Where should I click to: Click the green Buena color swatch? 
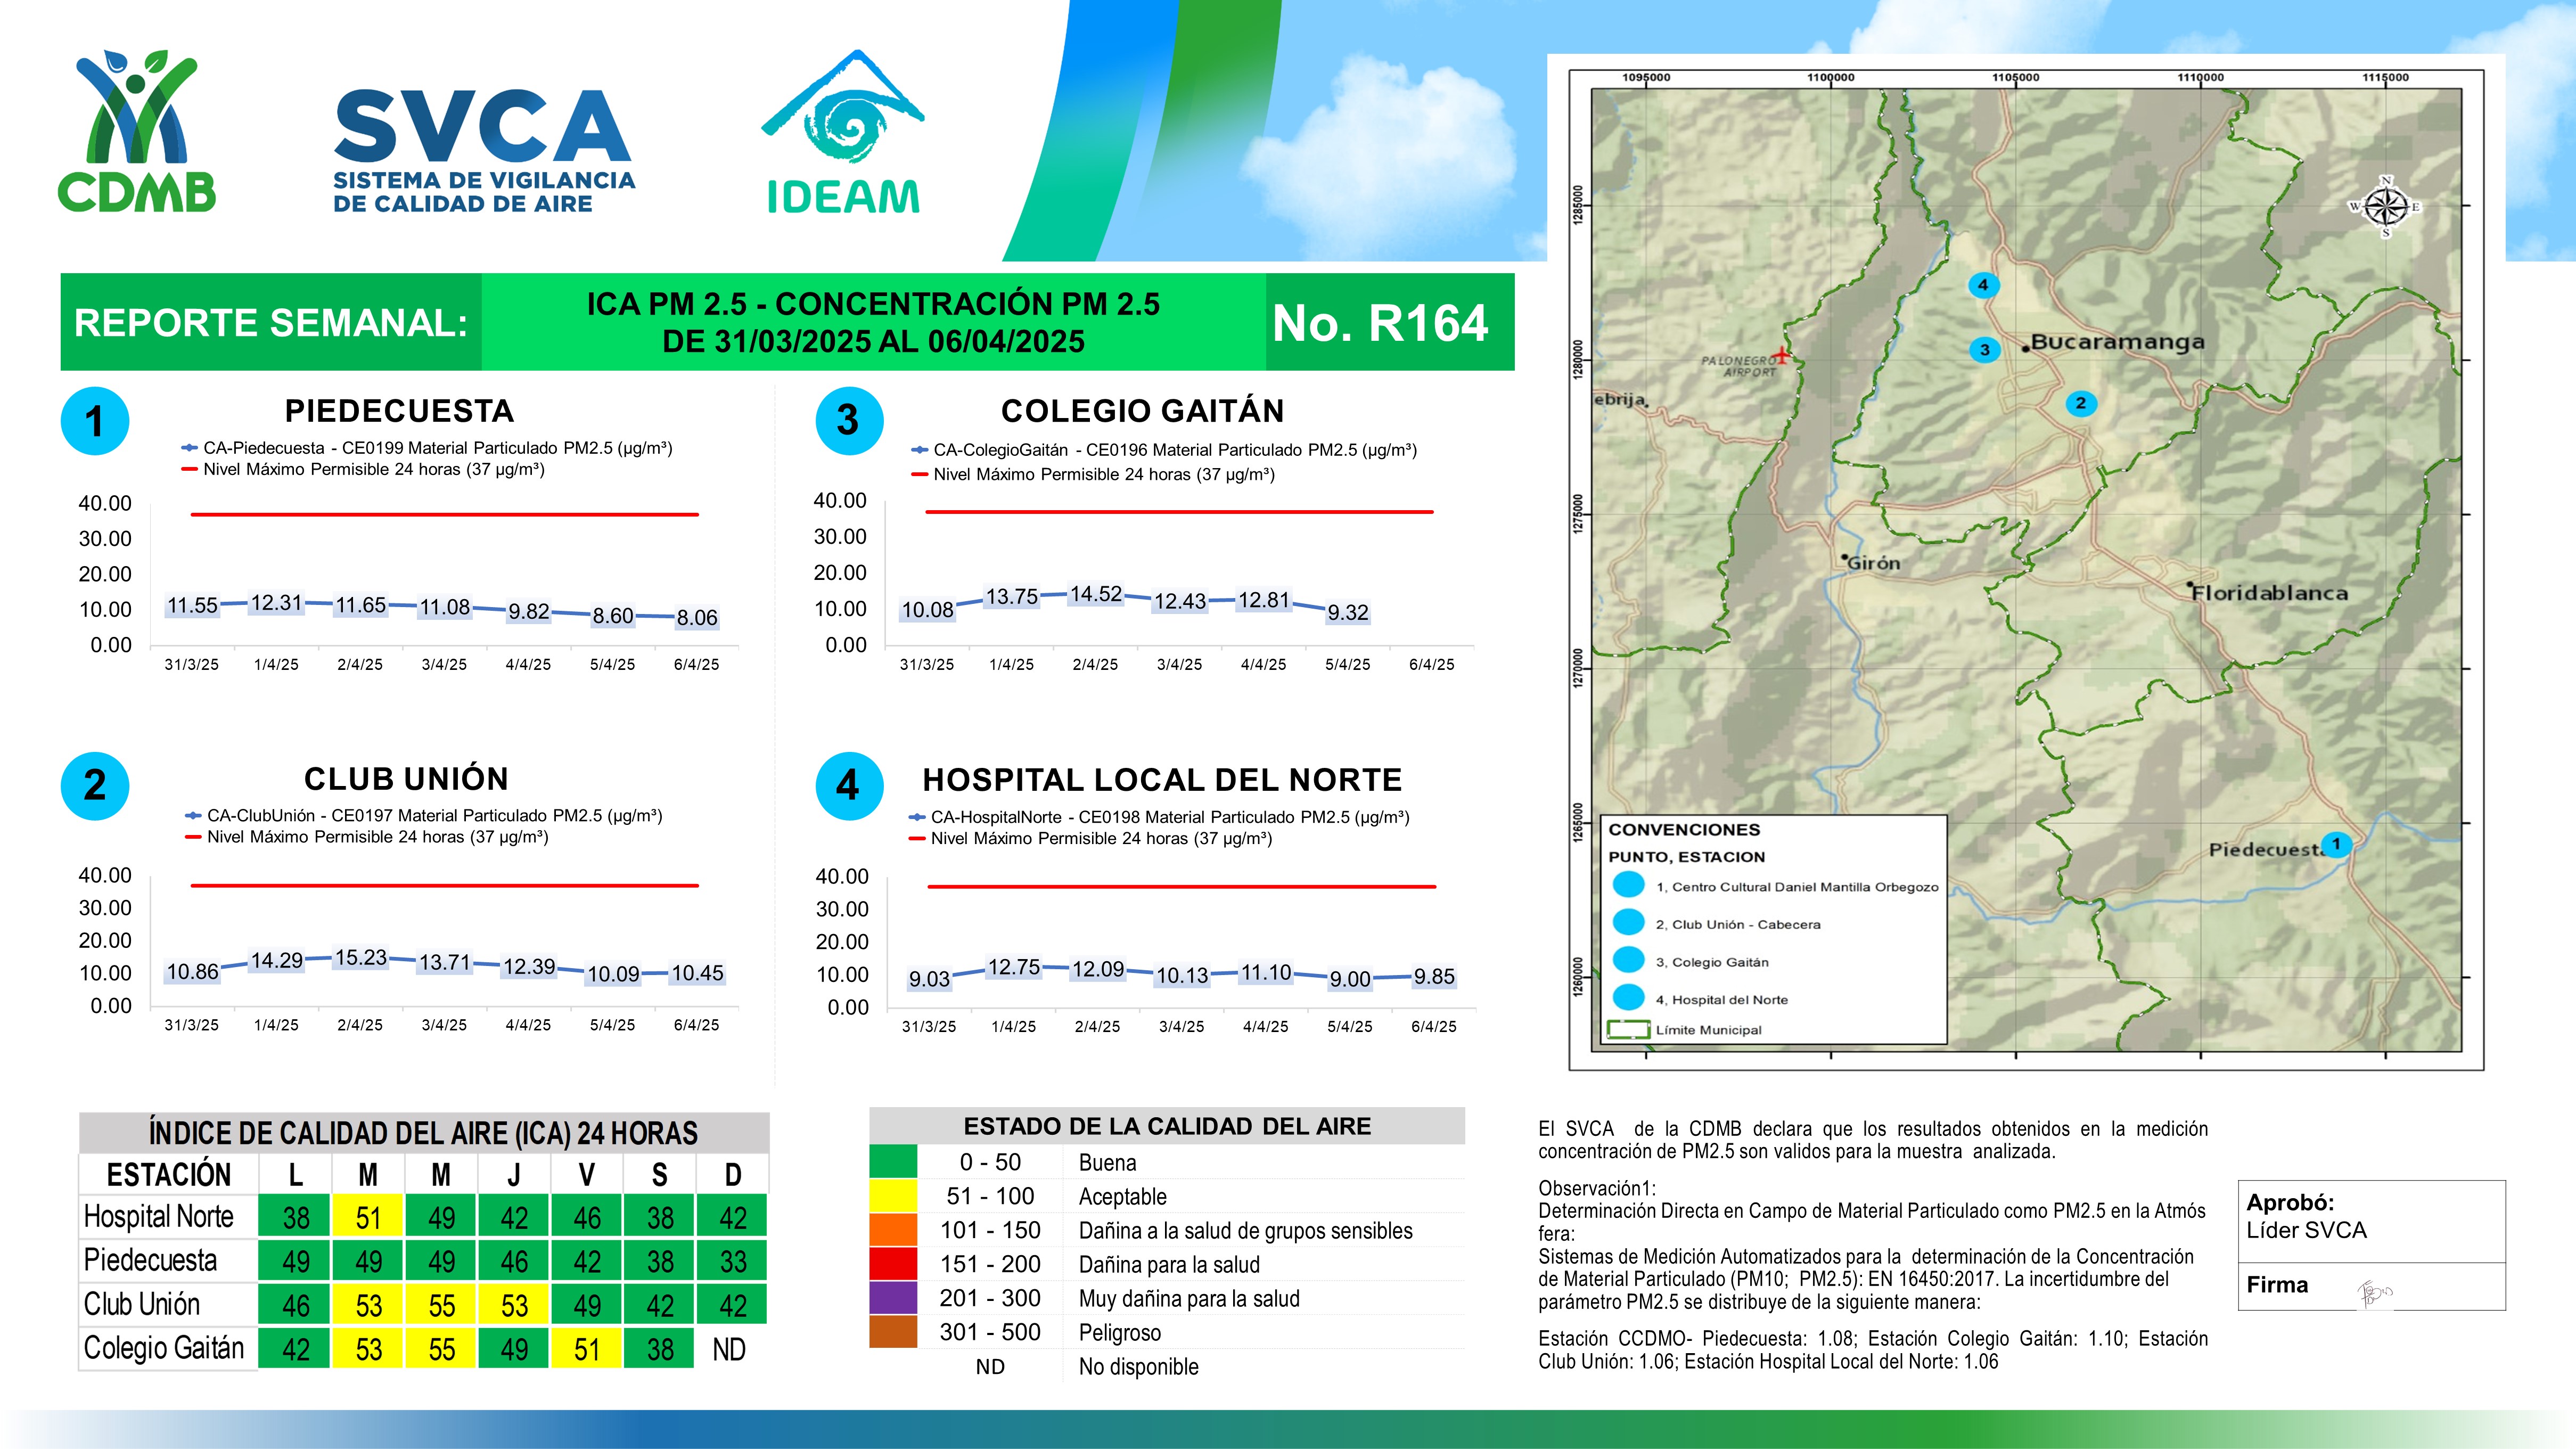tap(893, 1162)
